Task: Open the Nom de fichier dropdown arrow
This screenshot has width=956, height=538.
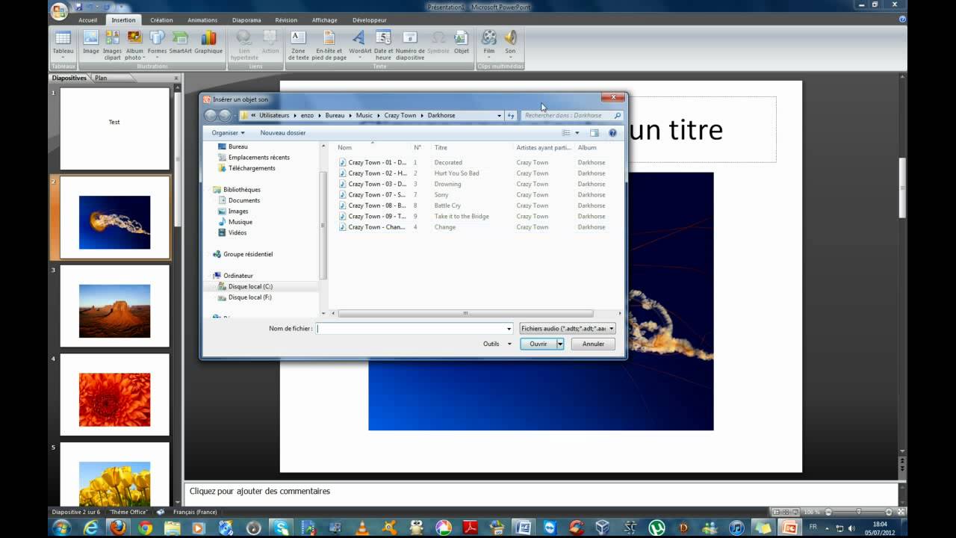Action: 509,329
